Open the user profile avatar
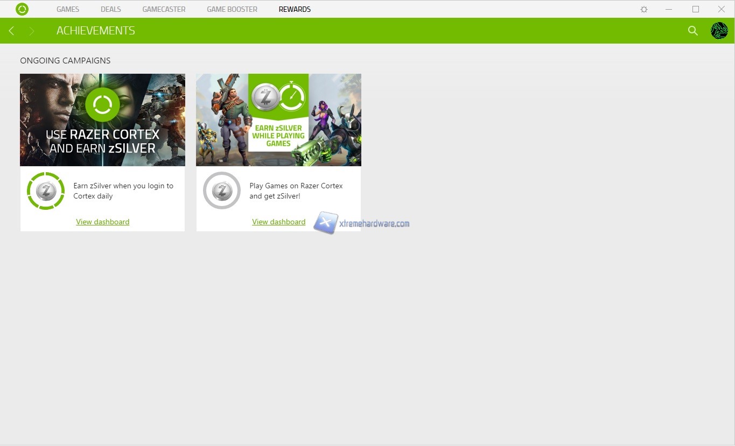This screenshot has height=446, width=735. pyautogui.click(x=719, y=31)
